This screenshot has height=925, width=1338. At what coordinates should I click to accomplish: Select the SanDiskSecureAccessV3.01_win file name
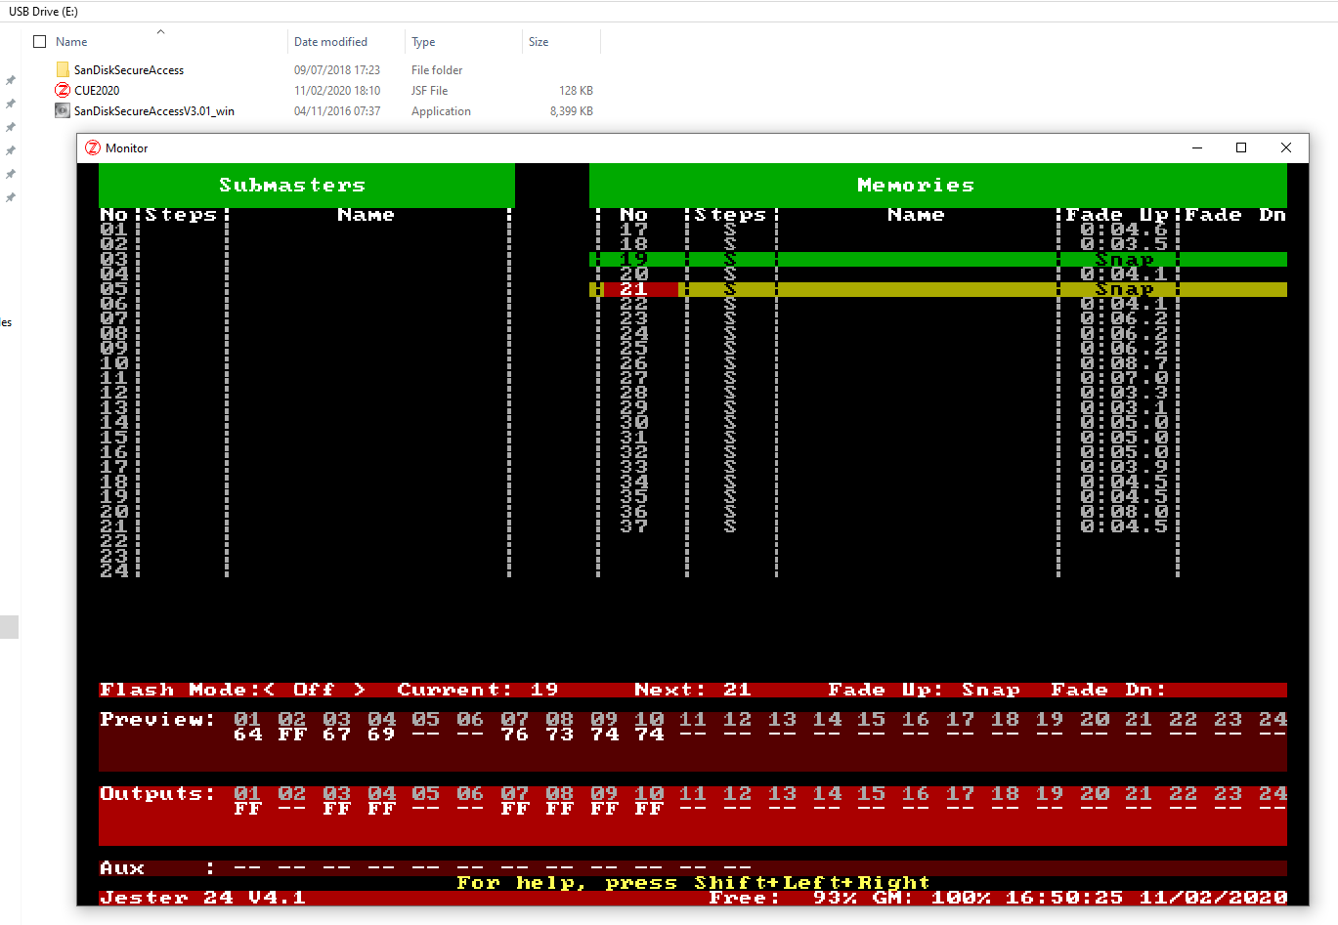[x=154, y=111]
